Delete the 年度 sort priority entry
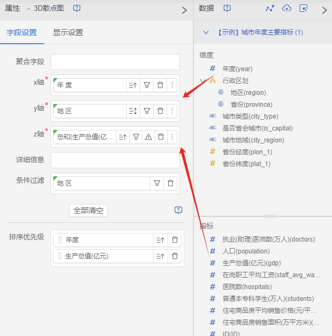 [x=175, y=240]
